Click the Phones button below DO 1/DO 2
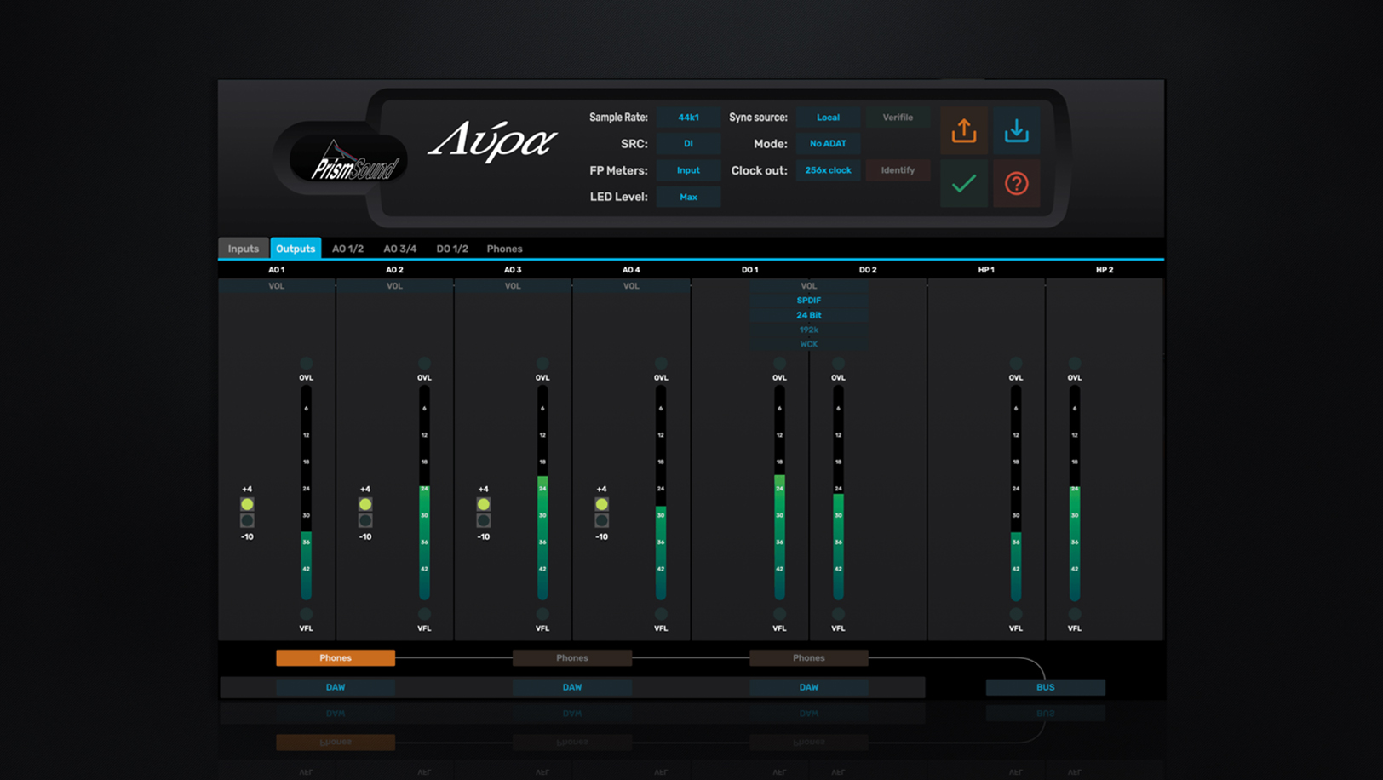 809,658
